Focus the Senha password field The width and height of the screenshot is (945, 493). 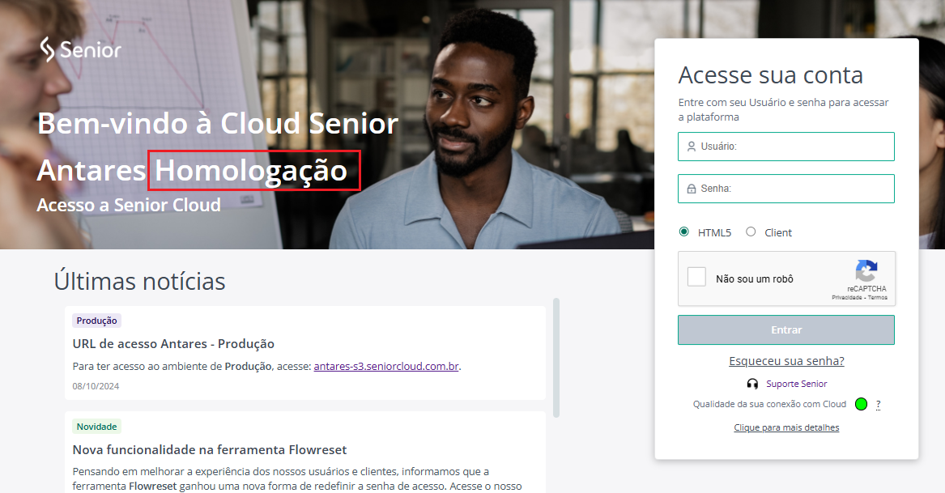point(786,189)
